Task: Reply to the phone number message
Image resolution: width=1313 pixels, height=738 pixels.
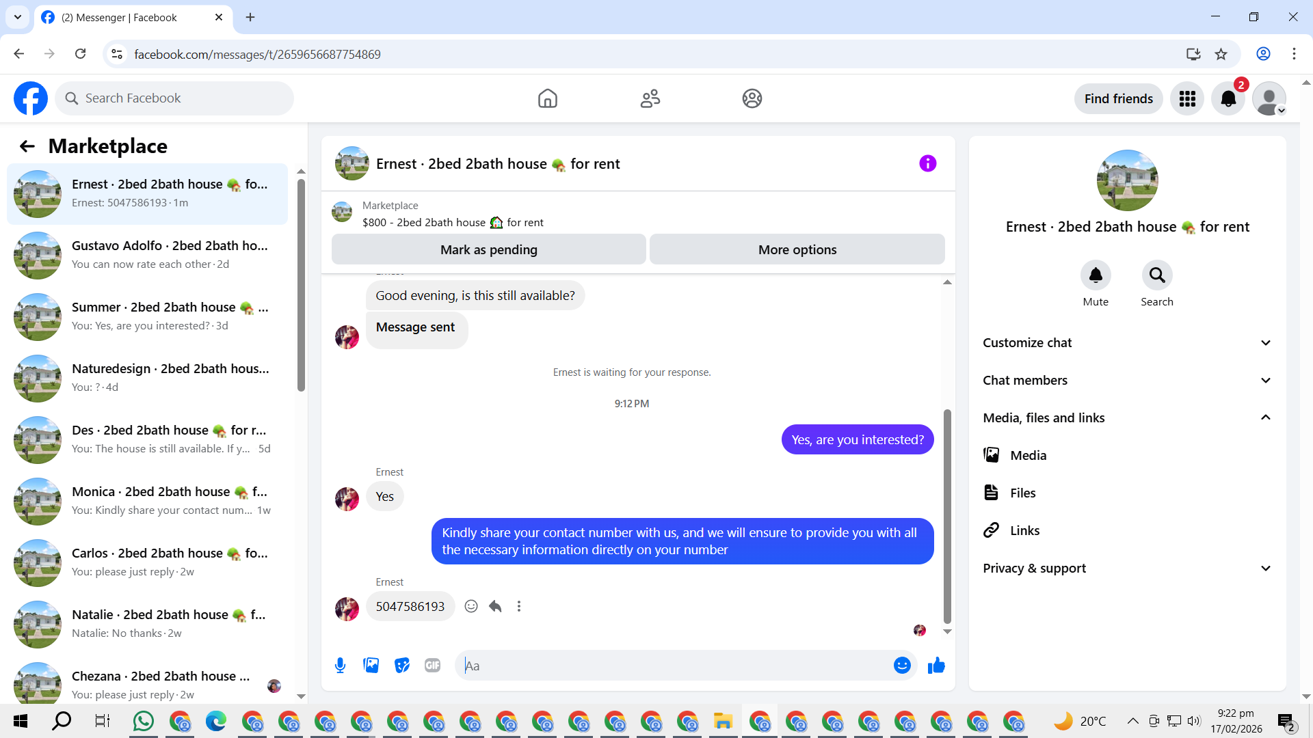Action: 495,606
